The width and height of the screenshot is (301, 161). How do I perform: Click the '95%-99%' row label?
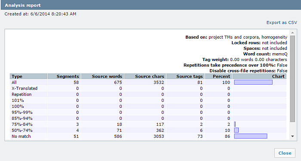(x=22, y=112)
